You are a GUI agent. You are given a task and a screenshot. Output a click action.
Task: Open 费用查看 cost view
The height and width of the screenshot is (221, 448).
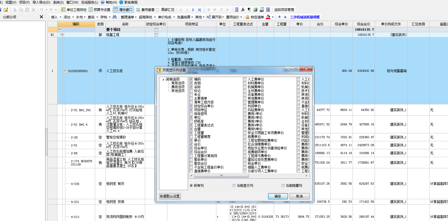point(145,10)
